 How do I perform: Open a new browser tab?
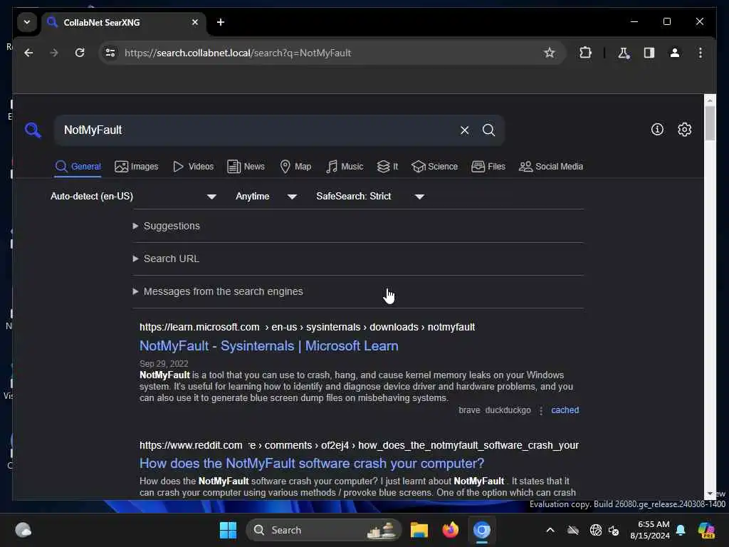tap(221, 22)
